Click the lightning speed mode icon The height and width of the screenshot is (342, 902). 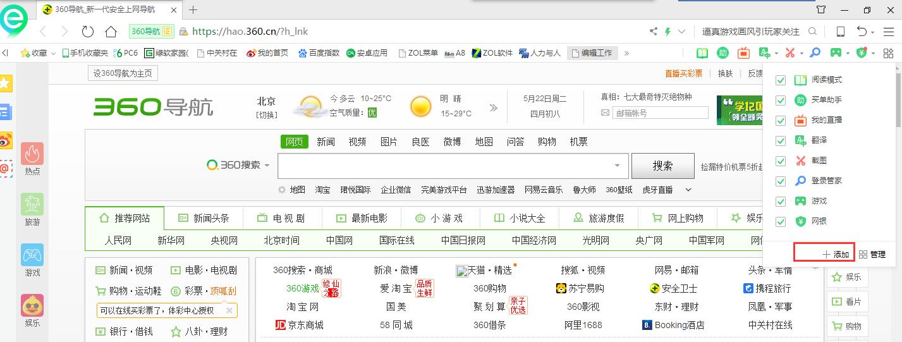[668, 32]
